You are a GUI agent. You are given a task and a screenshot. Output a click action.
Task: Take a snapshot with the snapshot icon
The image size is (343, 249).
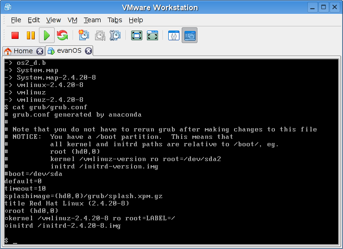pyautogui.click(x=83, y=35)
